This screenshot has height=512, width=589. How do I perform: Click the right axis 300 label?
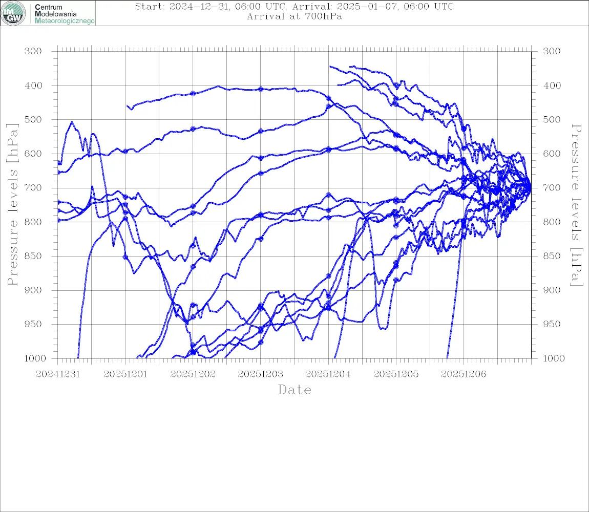point(552,51)
